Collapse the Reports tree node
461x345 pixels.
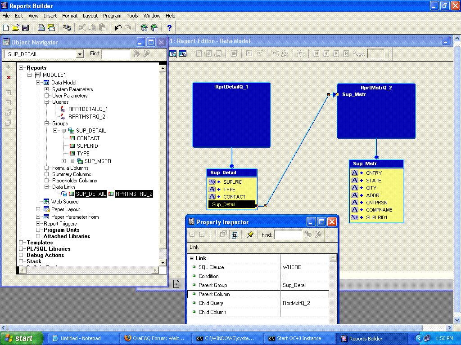[x=21, y=68]
